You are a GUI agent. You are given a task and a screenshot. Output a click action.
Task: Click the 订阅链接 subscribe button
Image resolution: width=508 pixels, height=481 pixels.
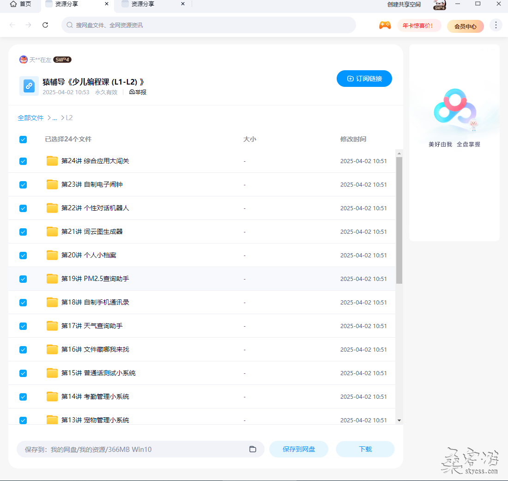click(x=364, y=79)
